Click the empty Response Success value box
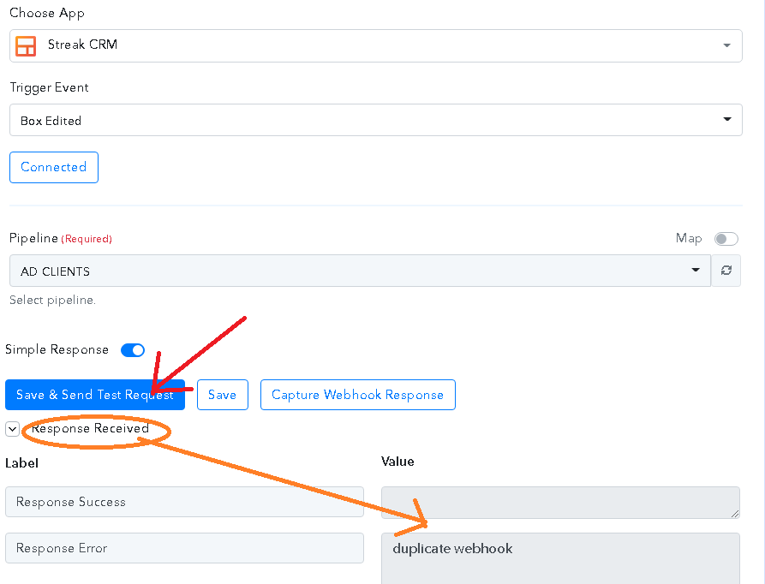 click(x=560, y=503)
